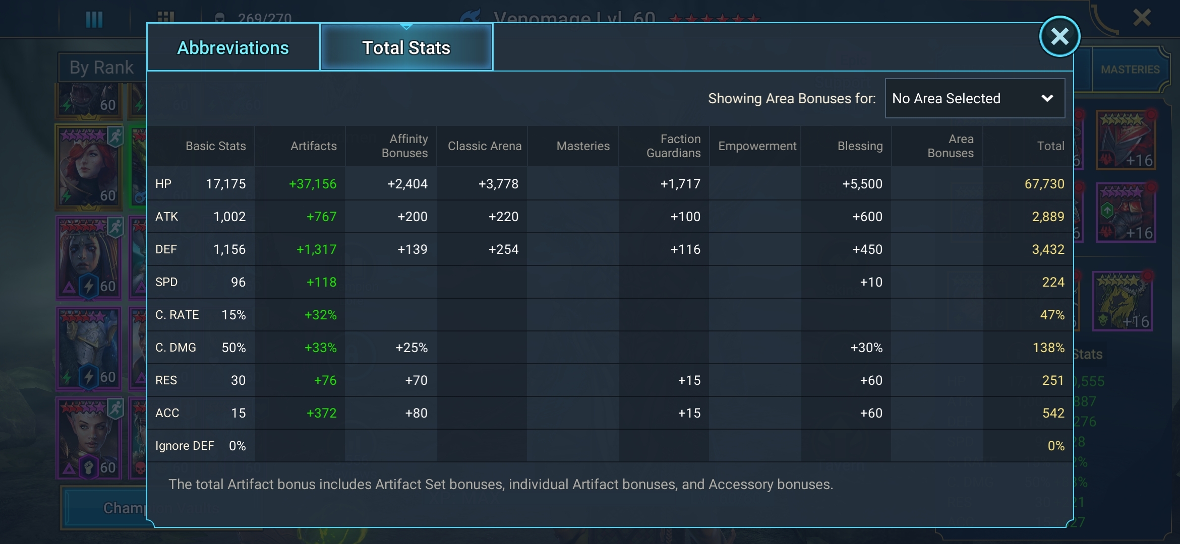This screenshot has height=544, width=1180.
Task: Select the Total Stats tab
Action: 406,47
